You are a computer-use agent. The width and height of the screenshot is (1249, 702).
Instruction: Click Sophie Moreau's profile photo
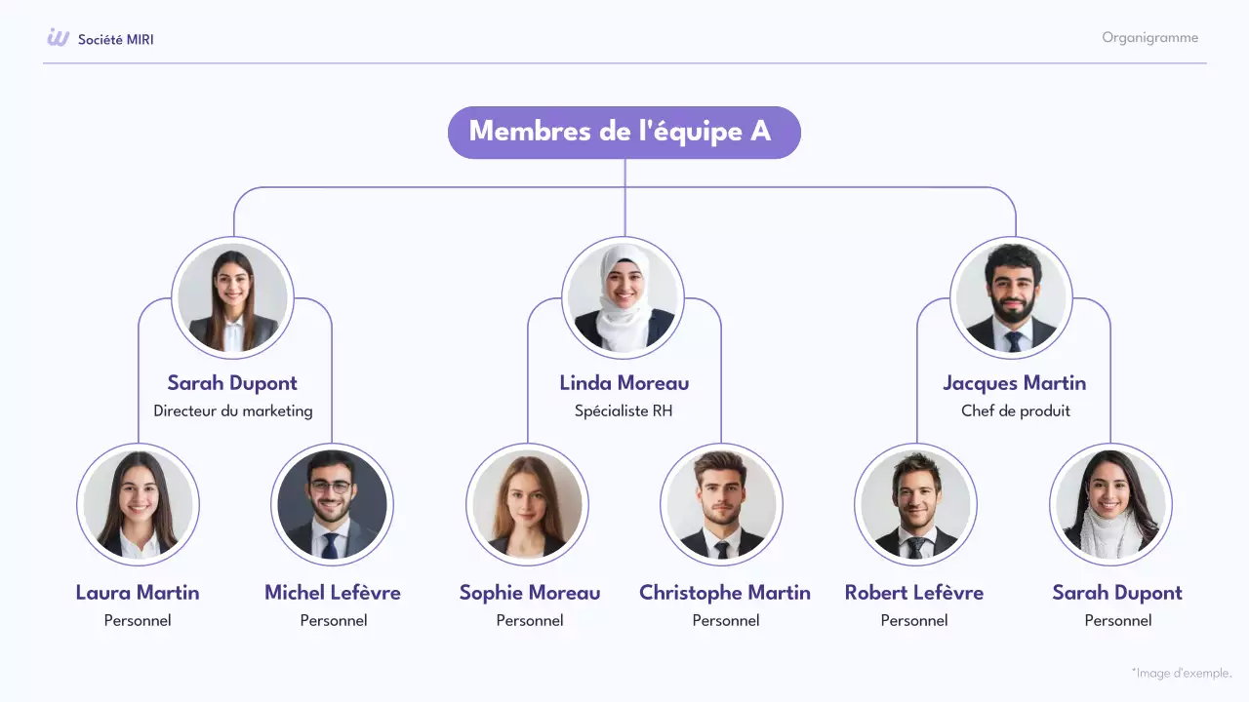point(527,505)
